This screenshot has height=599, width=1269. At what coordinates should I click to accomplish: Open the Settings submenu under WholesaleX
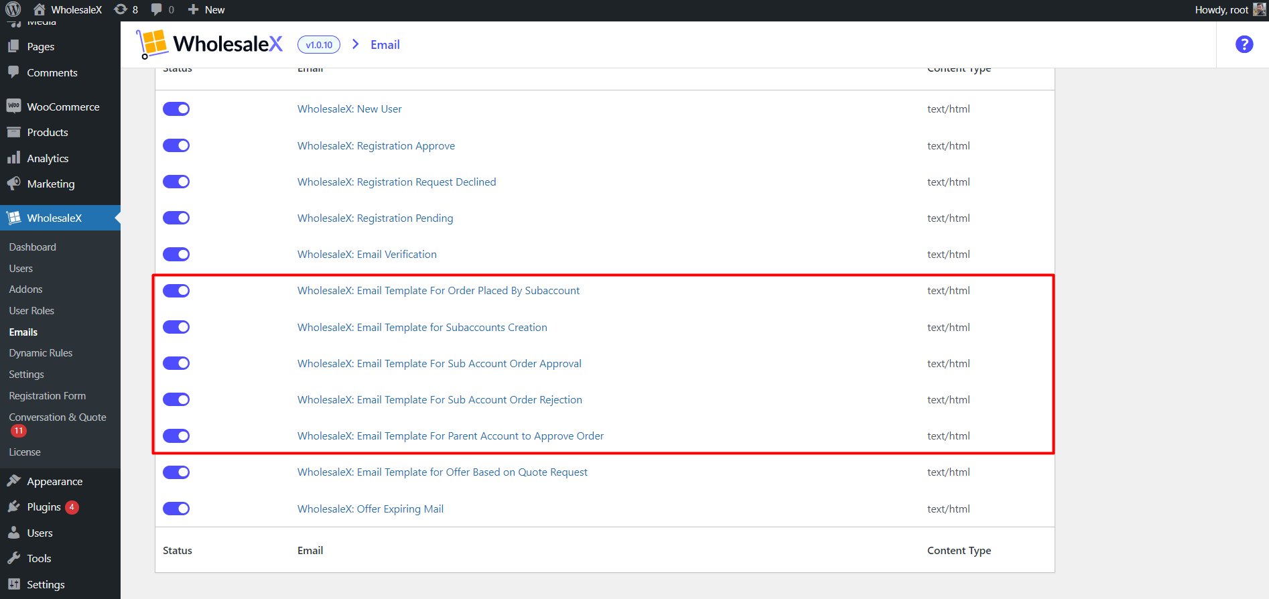coord(26,374)
